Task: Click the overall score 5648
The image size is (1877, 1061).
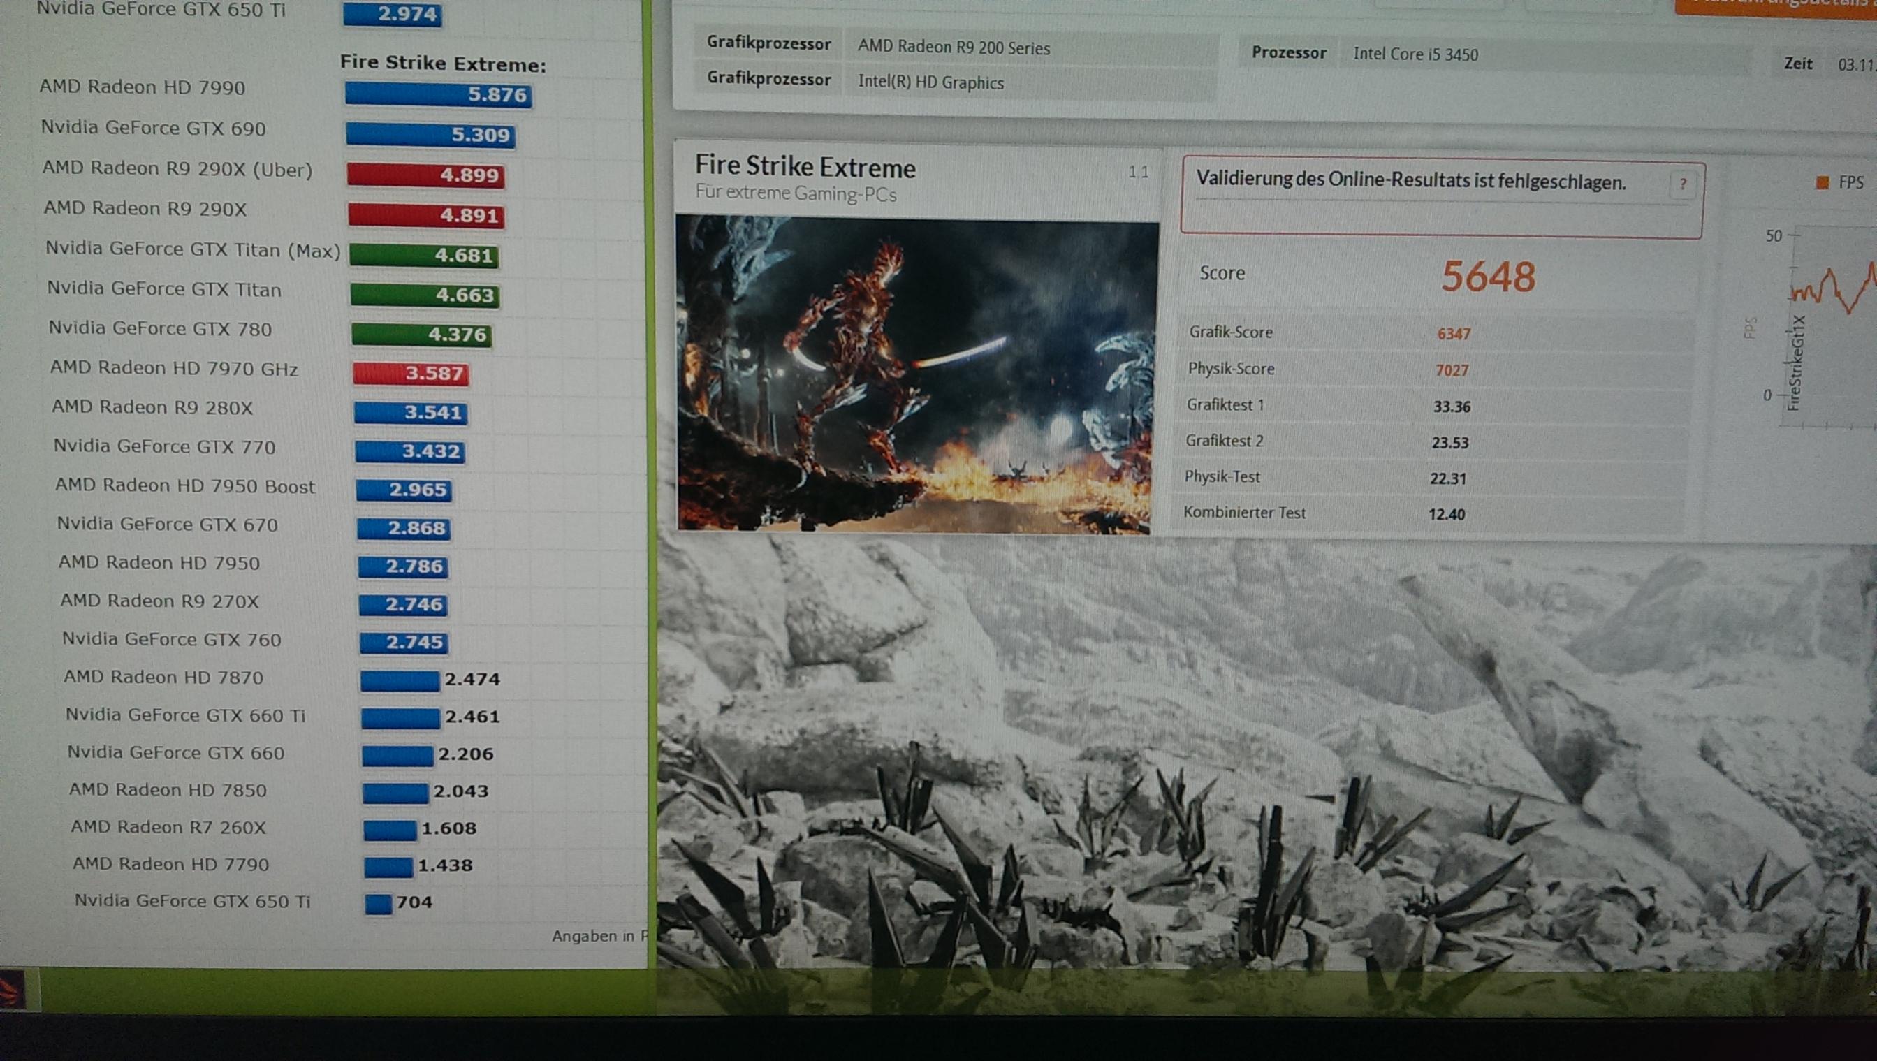Action: tap(1488, 277)
